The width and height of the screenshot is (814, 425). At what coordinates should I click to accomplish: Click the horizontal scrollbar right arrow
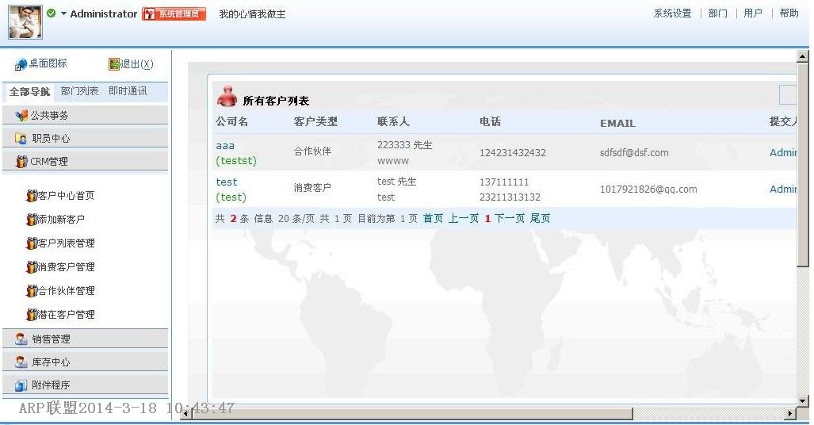coord(791,414)
